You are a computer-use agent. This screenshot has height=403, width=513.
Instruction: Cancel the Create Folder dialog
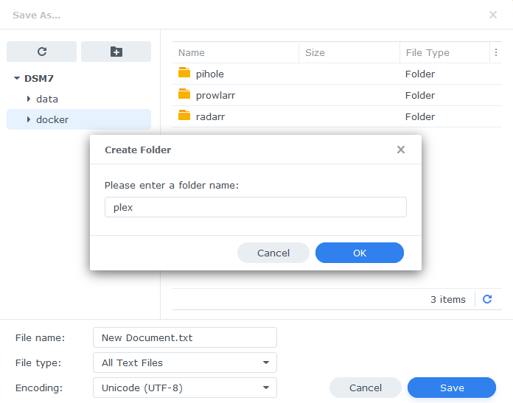[x=273, y=253]
